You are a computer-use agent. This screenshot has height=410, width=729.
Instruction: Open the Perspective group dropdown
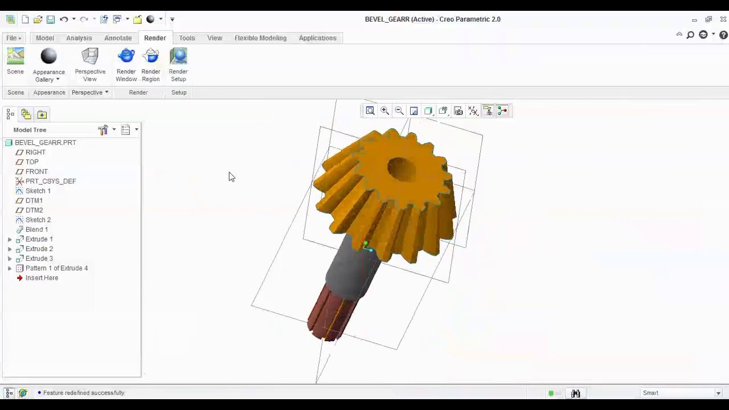coord(90,92)
